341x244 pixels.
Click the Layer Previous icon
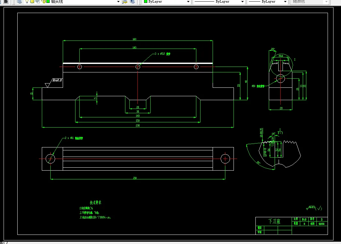pos(132,2)
